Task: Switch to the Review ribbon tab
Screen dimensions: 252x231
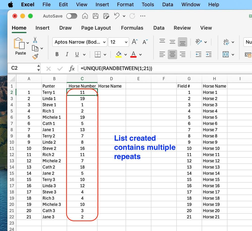Action: coord(182,28)
